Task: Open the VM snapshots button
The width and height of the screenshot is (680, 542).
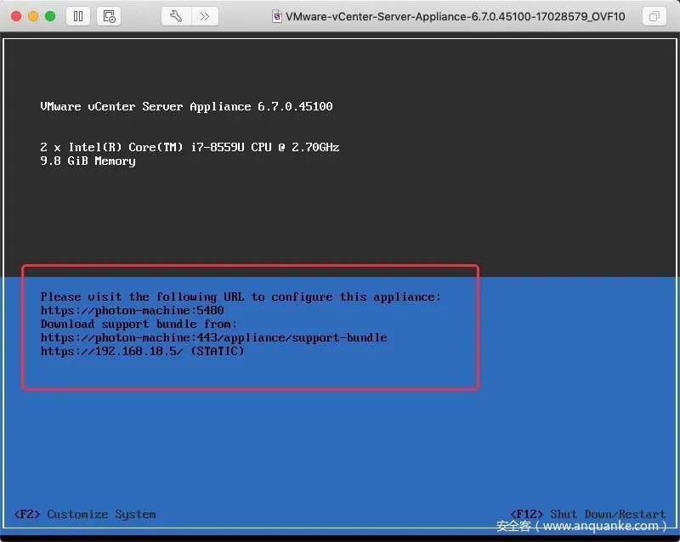Action: coord(109,16)
